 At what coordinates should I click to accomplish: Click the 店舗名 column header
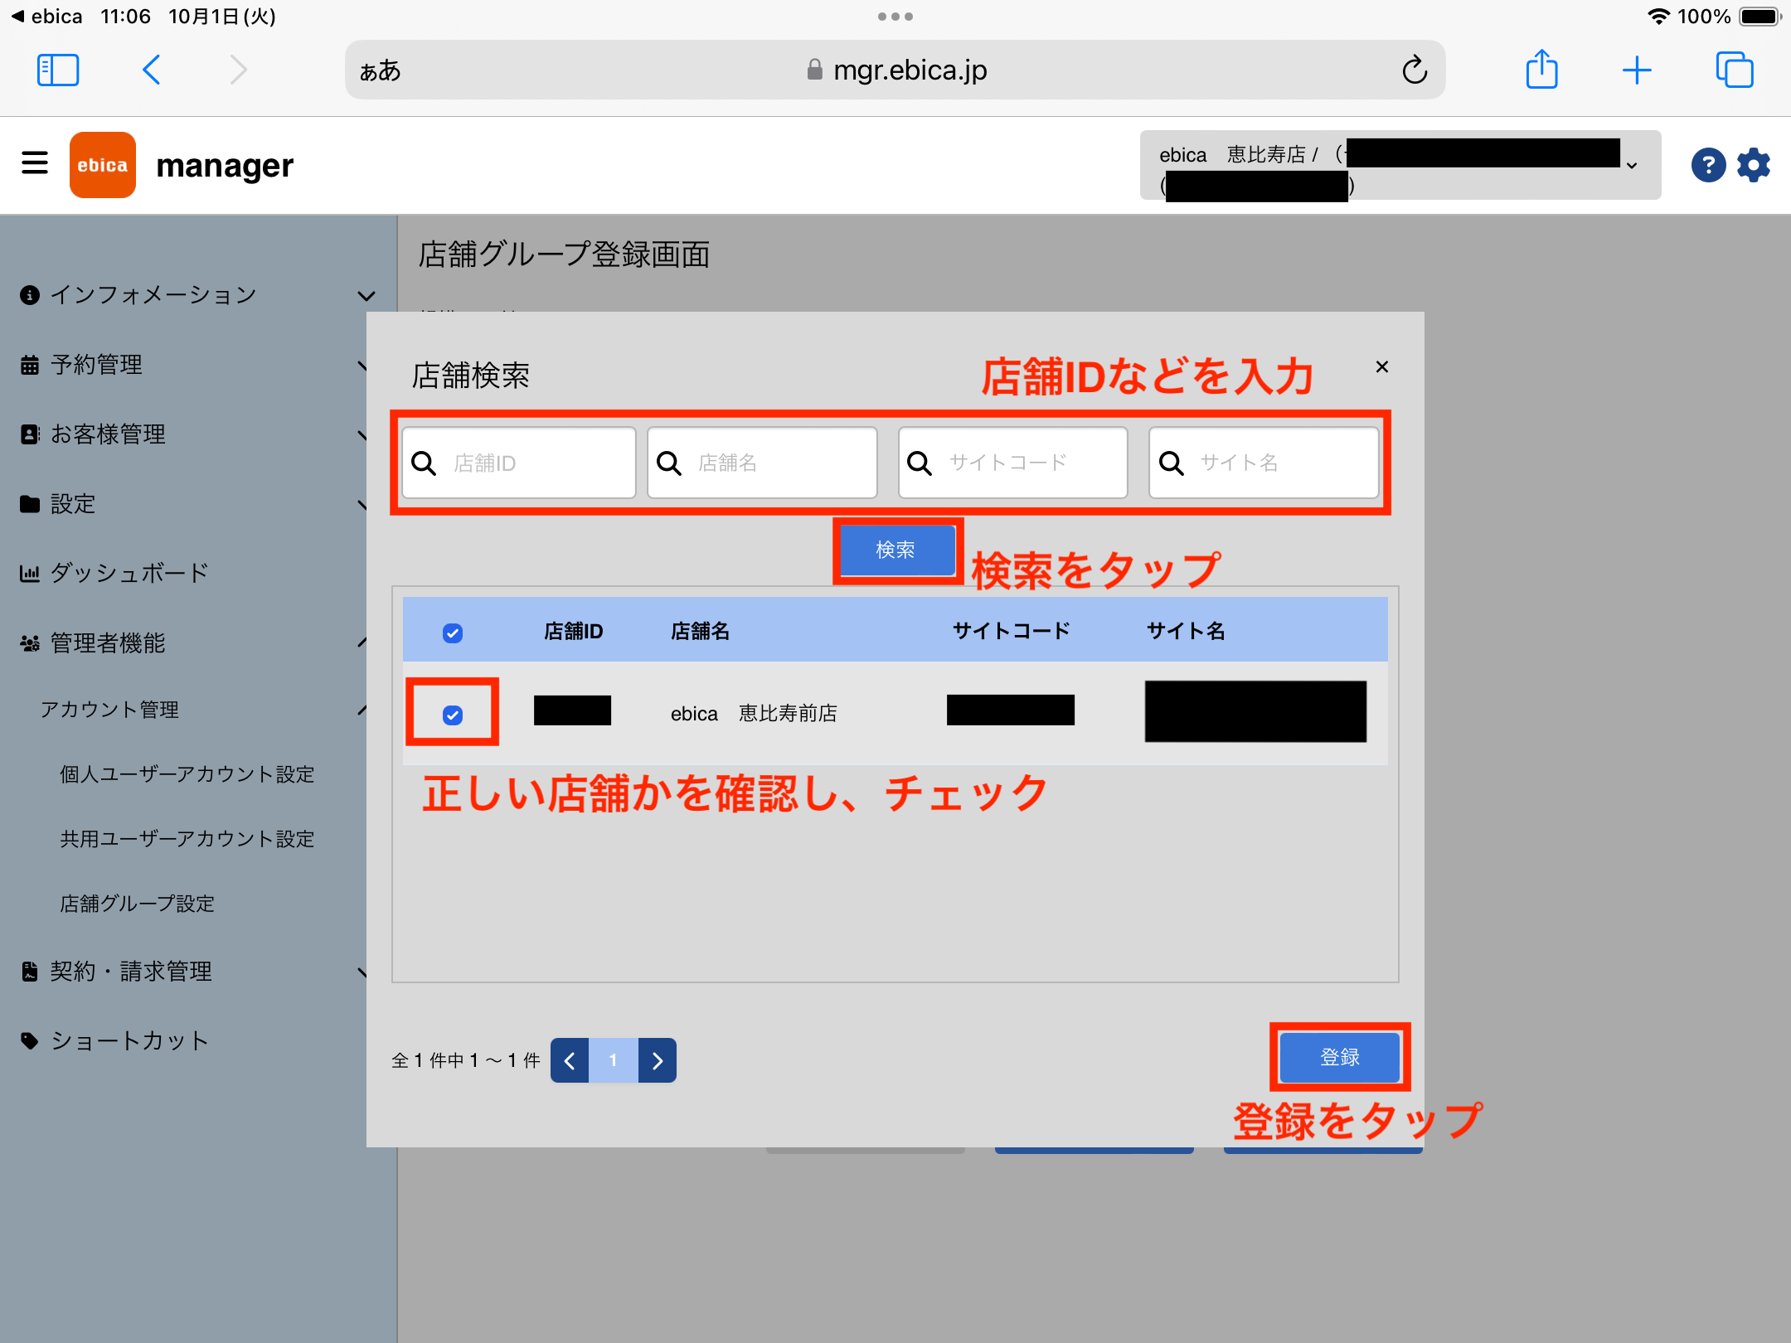click(x=701, y=632)
